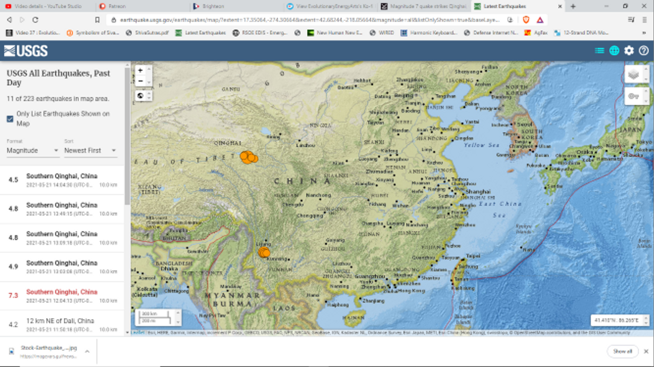Open the map layers control
Viewport: 654px width, 367px height.
pyautogui.click(x=634, y=74)
